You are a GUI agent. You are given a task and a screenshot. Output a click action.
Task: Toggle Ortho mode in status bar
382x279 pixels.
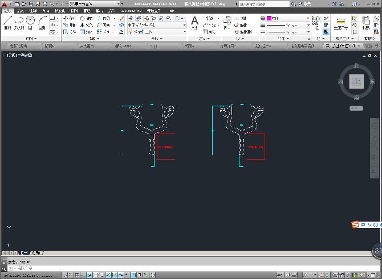coord(83,275)
